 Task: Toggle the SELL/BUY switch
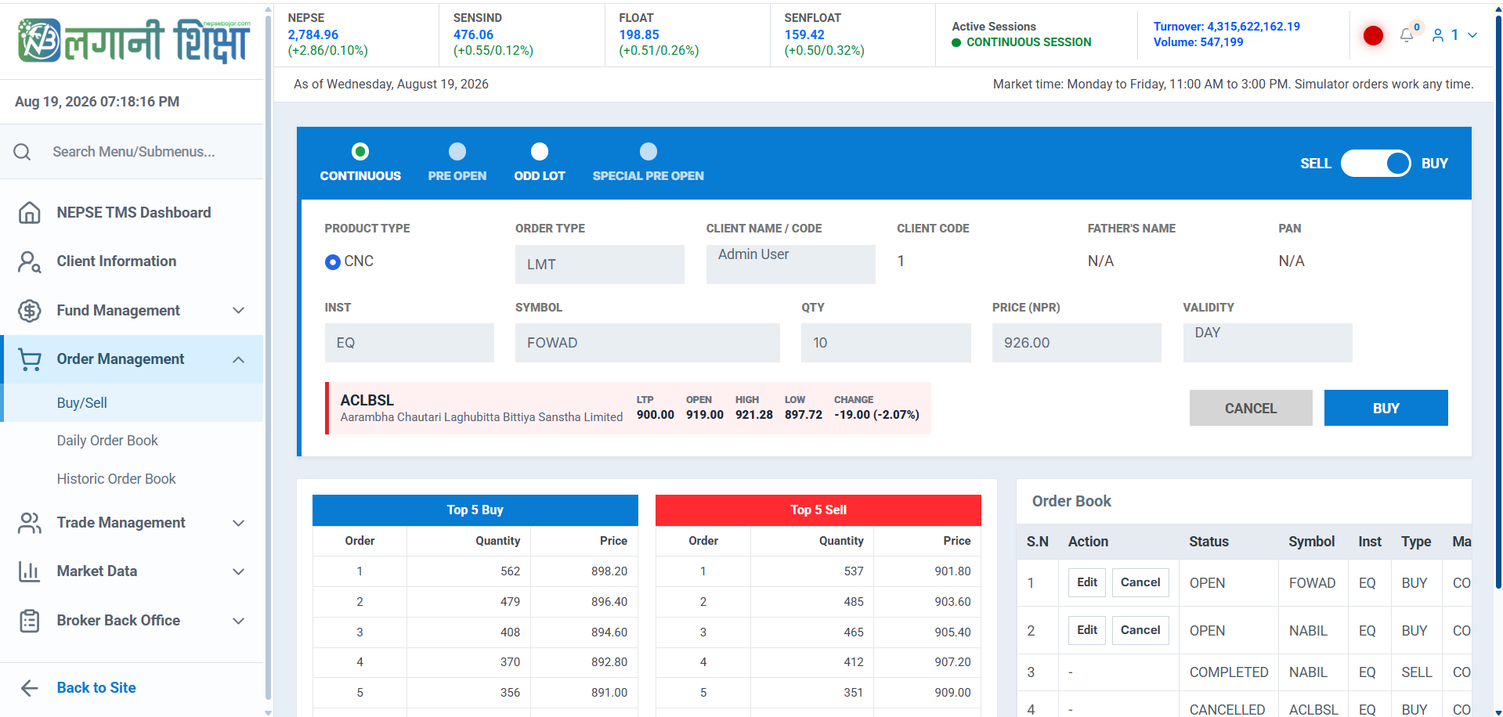tap(1376, 163)
